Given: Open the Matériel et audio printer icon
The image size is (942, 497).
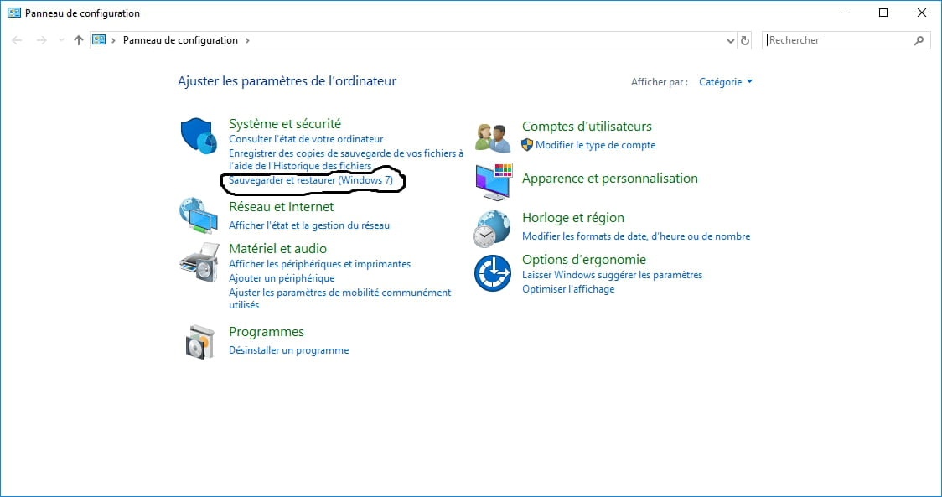Looking at the screenshot, I should [x=199, y=262].
